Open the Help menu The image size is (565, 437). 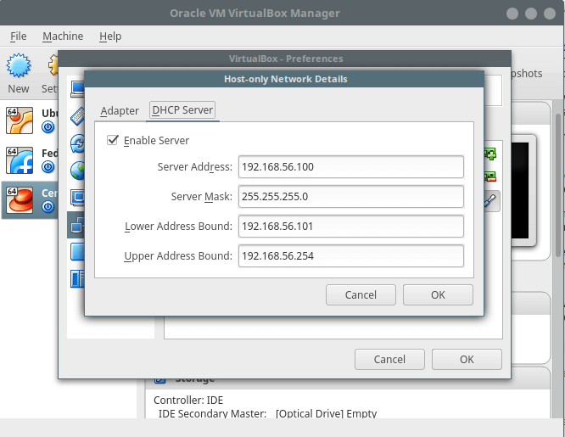(x=110, y=36)
